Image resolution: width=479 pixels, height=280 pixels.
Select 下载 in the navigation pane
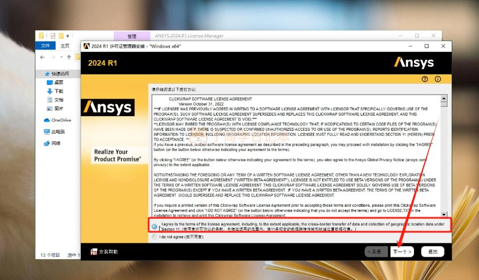pyautogui.click(x=55, y=91)
